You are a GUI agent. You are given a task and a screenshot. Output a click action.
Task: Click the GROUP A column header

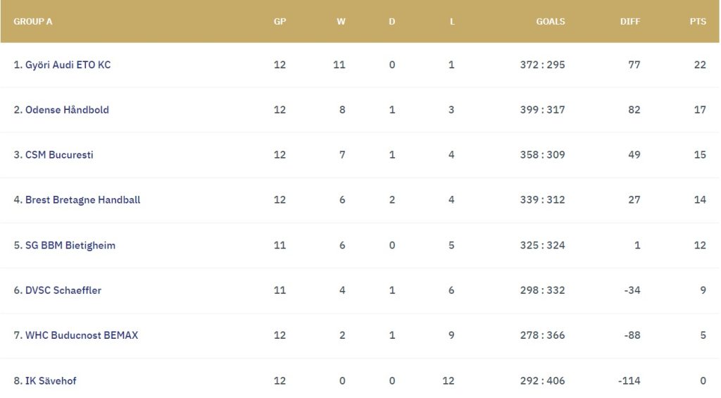tap(33, 21)
